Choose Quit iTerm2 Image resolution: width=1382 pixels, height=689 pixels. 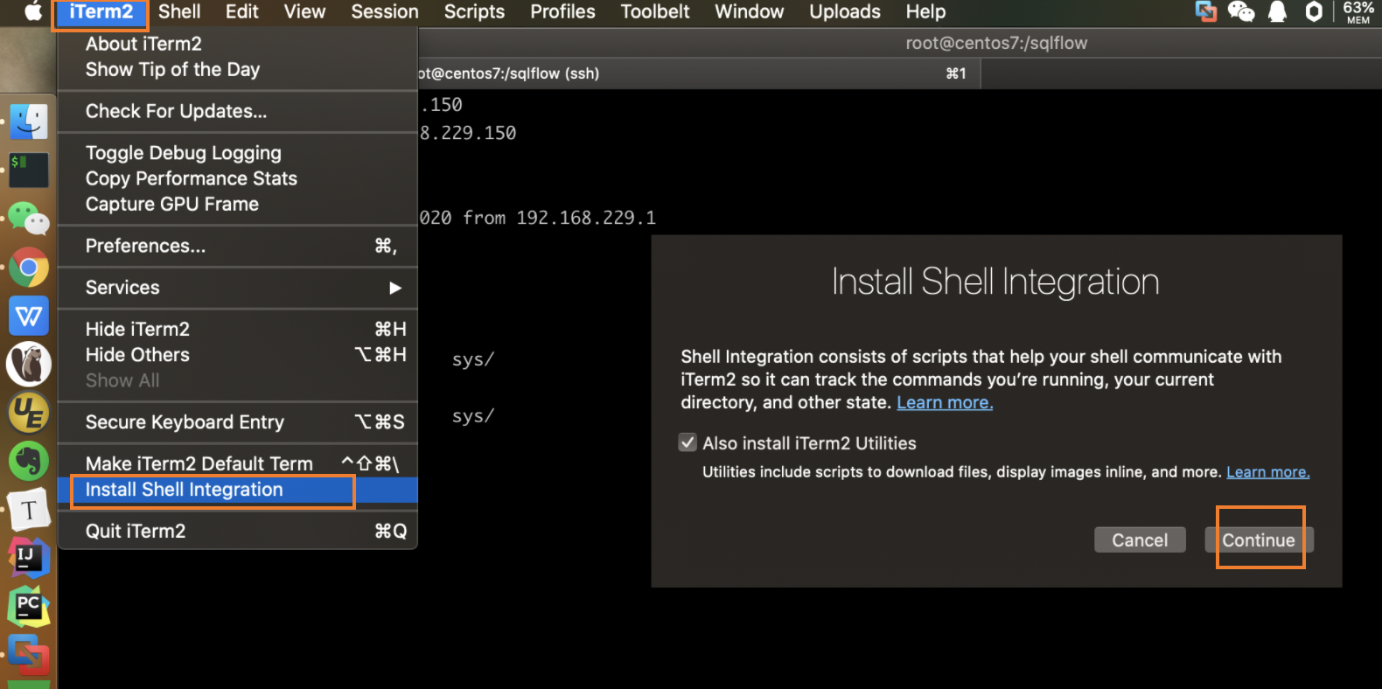tap(237, 531)
